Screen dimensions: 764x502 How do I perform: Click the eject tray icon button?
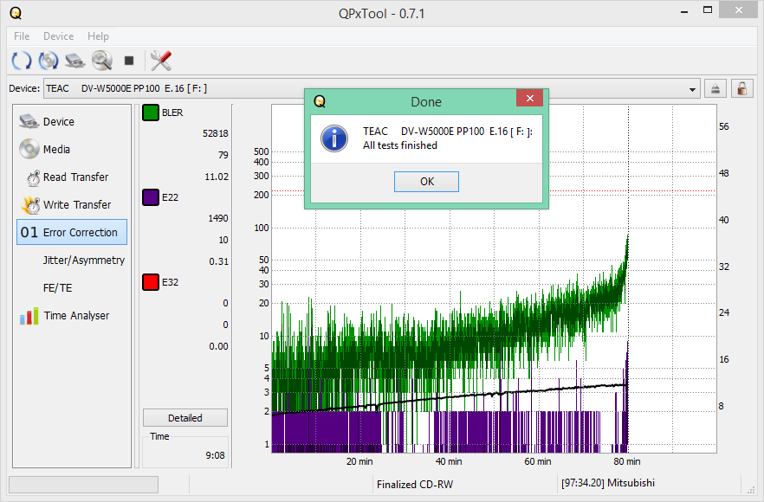pyautogui.click(x=715, y=88)
